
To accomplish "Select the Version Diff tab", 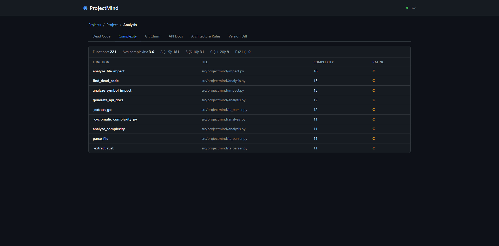I will pos(238,36).
